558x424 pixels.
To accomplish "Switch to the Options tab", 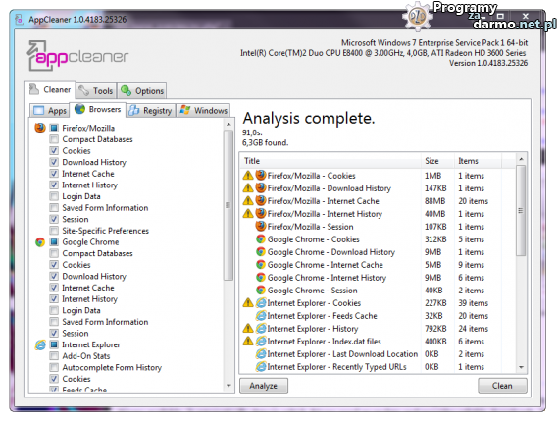I will [142, 91].
